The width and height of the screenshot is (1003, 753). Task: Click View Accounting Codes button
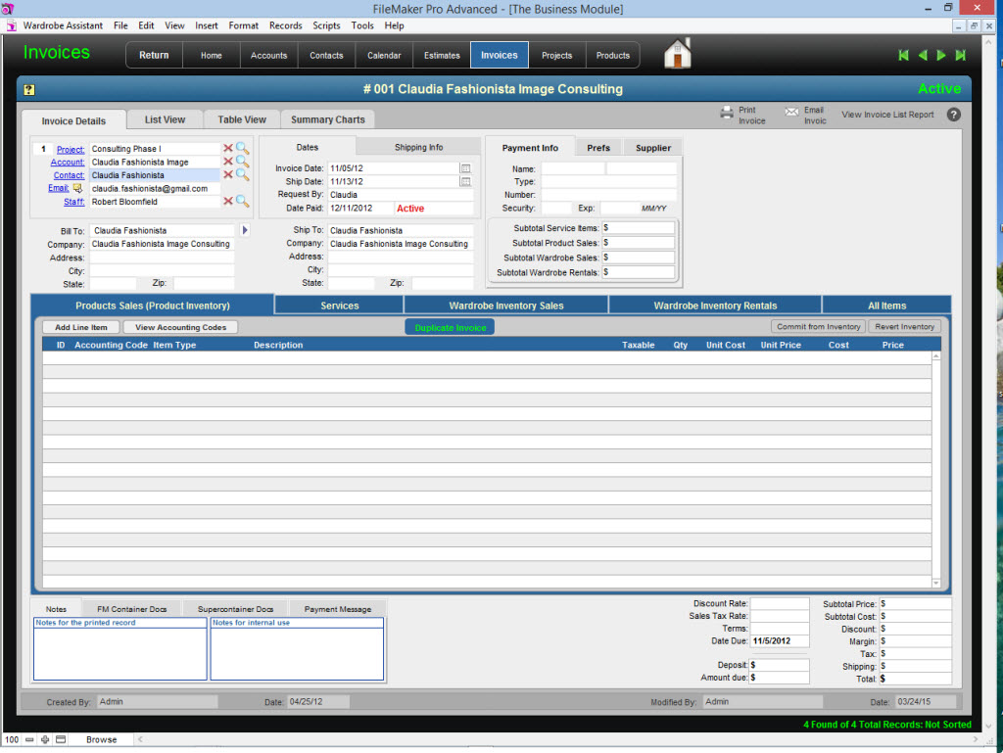click(180, 327)
